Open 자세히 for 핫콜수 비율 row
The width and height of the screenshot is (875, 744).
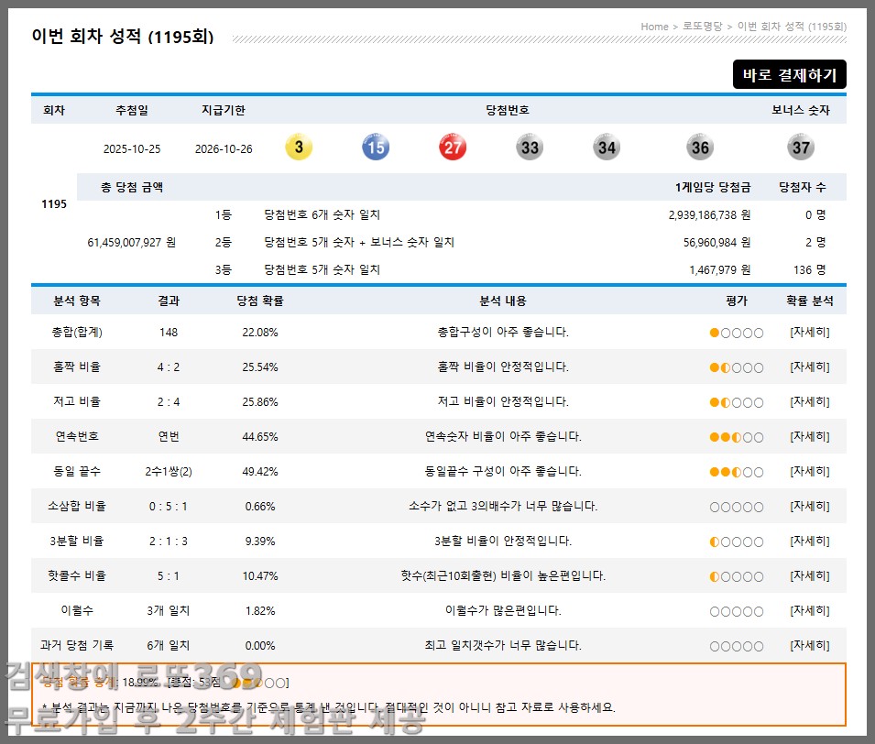(810, 576)
